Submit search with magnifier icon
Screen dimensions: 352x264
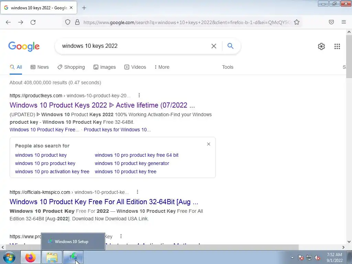tap(230, 46)
